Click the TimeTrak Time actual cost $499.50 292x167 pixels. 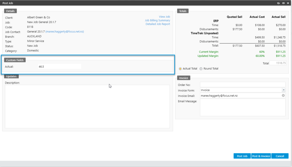(x=260, y=37)
